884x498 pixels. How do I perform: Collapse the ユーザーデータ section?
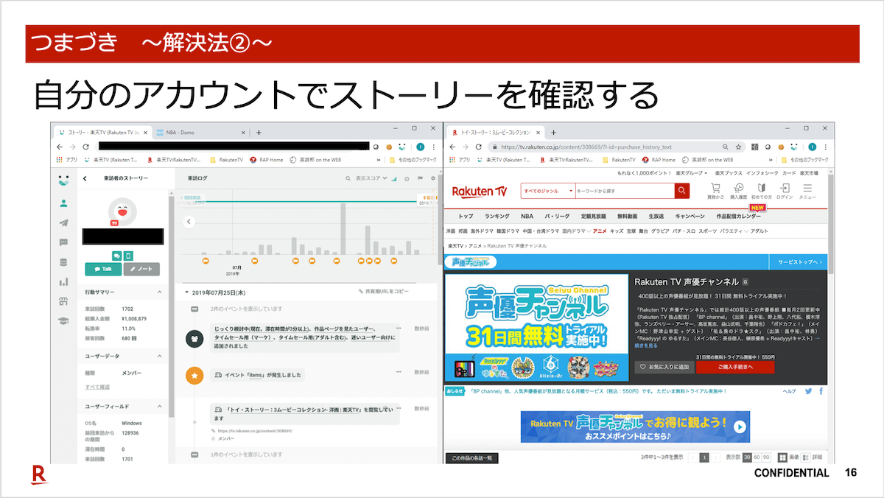(161, 356)
